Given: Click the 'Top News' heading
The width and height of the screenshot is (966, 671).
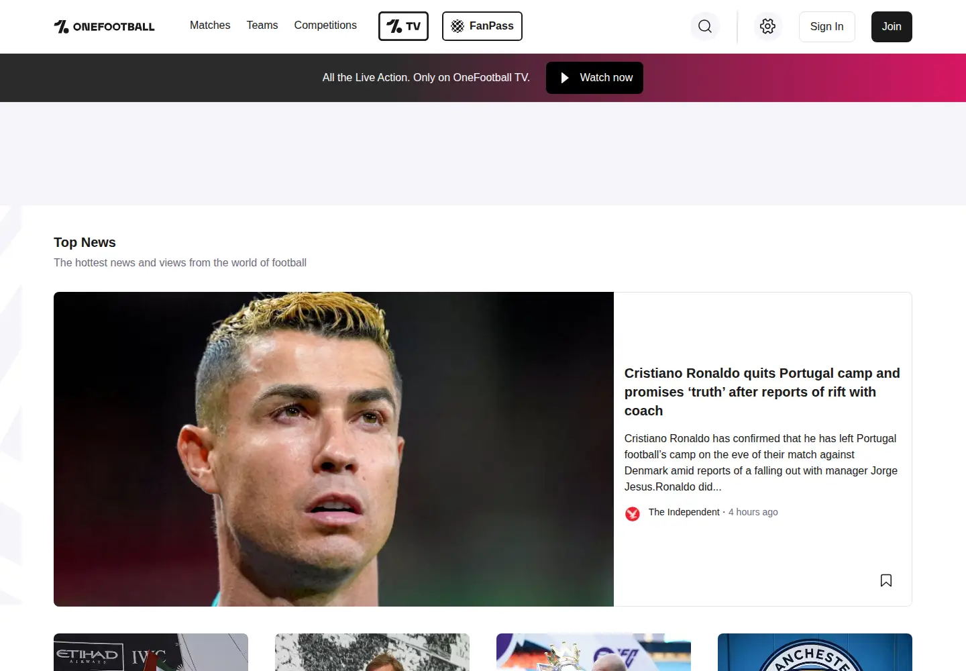Looking at the screenshot, I should click(x=85, y=242).
